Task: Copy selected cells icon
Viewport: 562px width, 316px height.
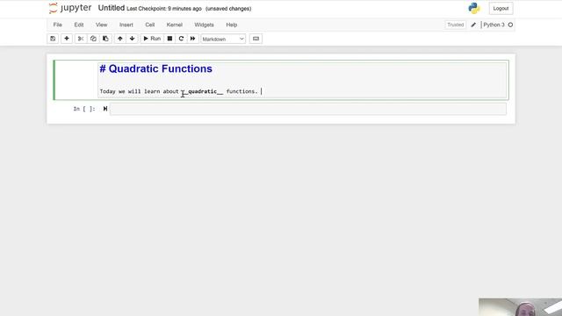Action: (93, 39)
